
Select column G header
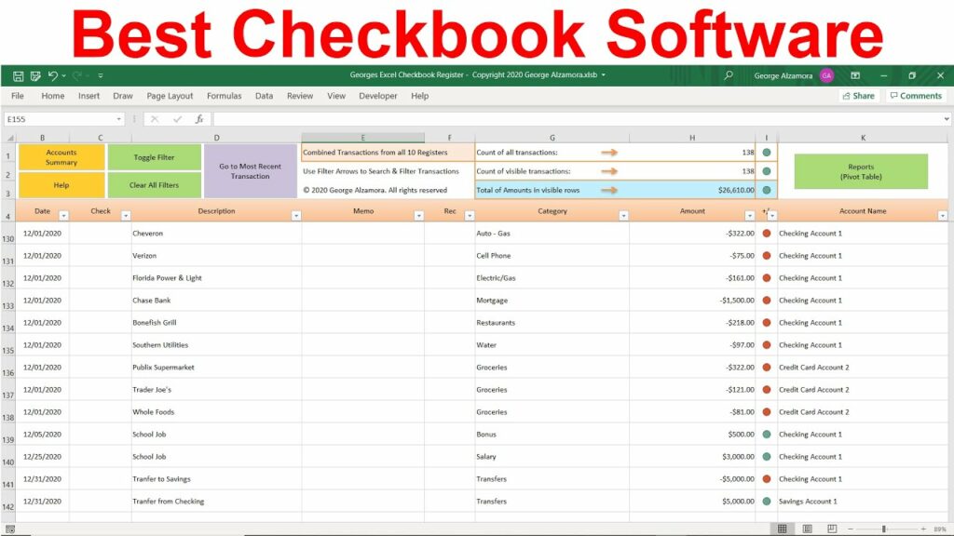pos(552,138)
